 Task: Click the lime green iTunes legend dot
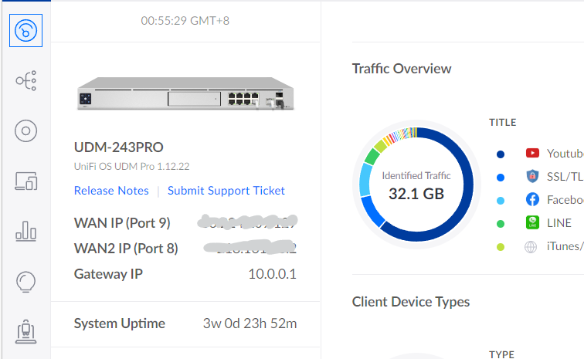501,247
